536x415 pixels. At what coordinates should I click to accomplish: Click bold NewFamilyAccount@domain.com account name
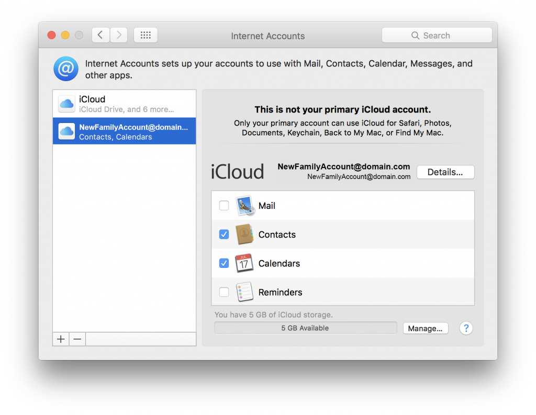pyautogui.click(x=343, y=166)
